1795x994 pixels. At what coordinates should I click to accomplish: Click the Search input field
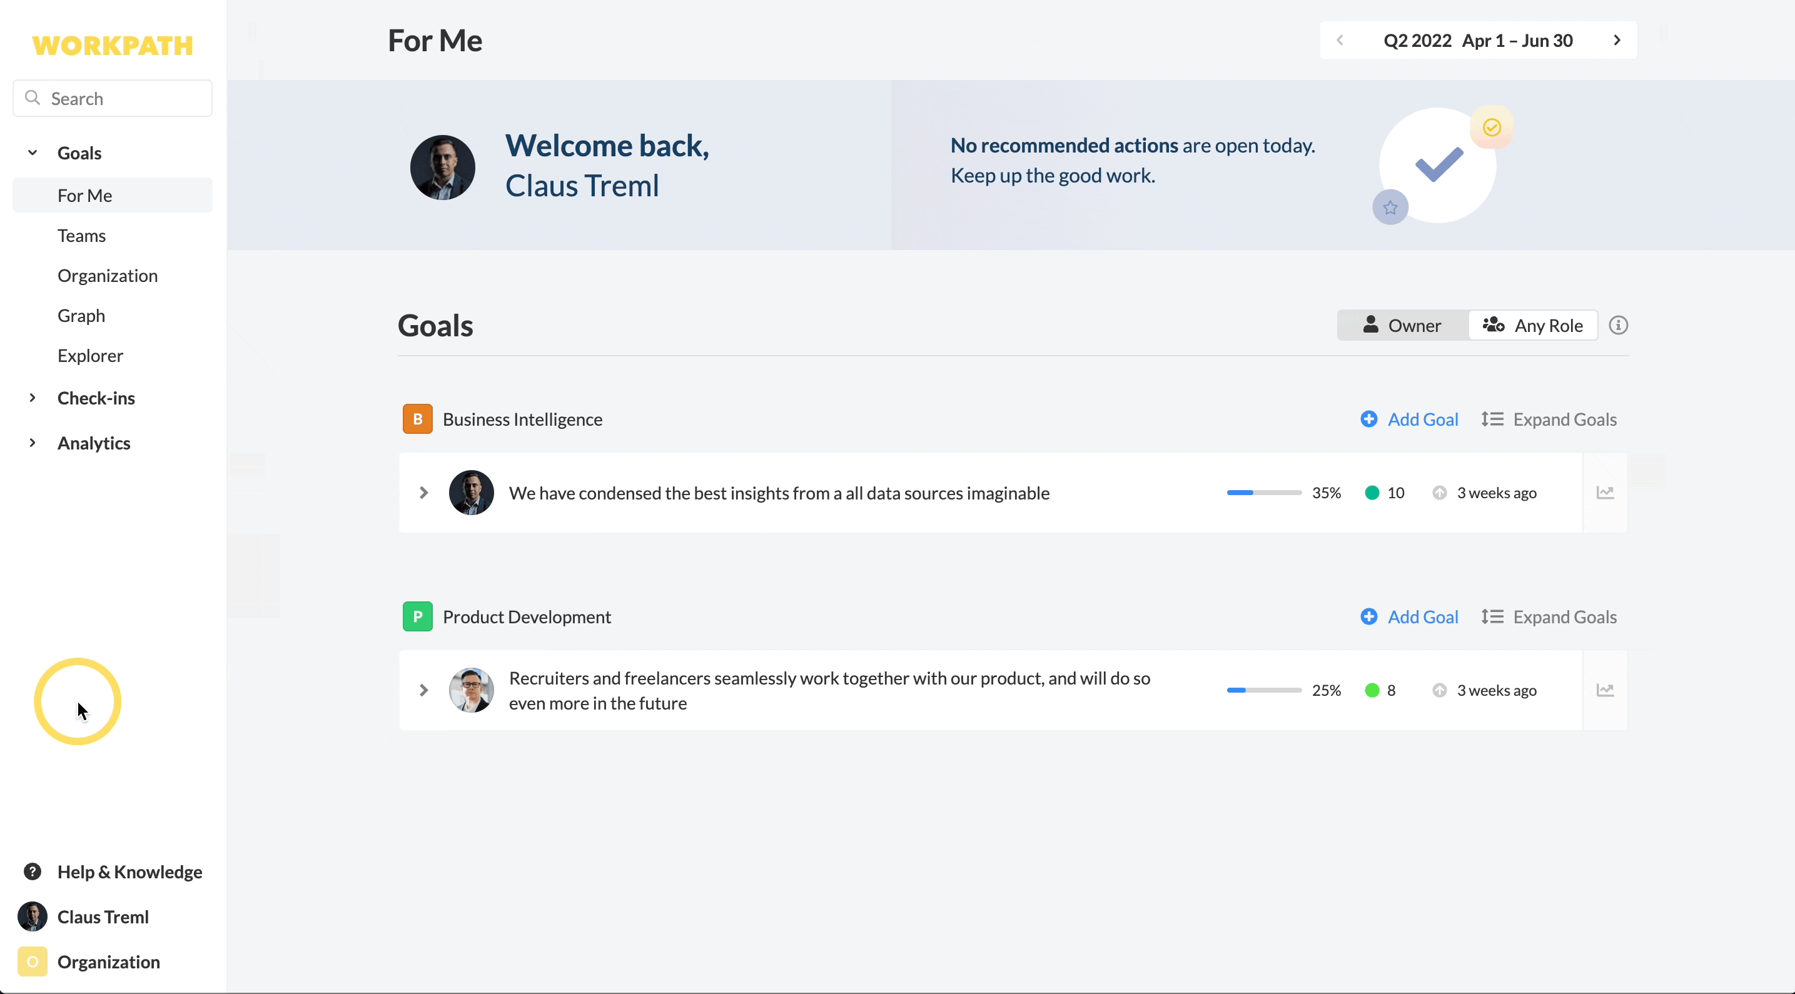tap(112, 98)
